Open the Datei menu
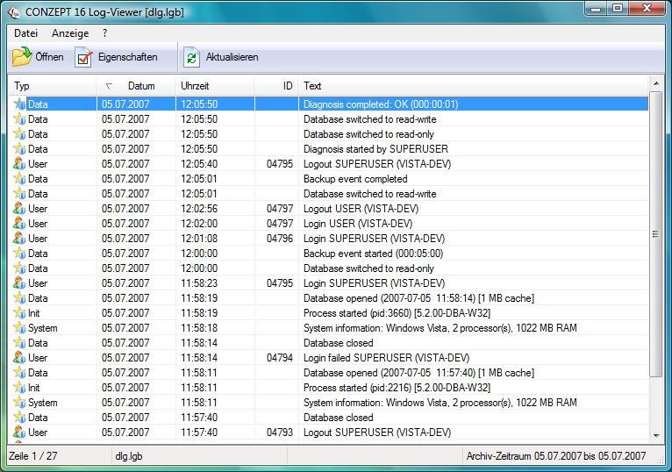This screenshot has width=672, height=472. coord(25,33)
